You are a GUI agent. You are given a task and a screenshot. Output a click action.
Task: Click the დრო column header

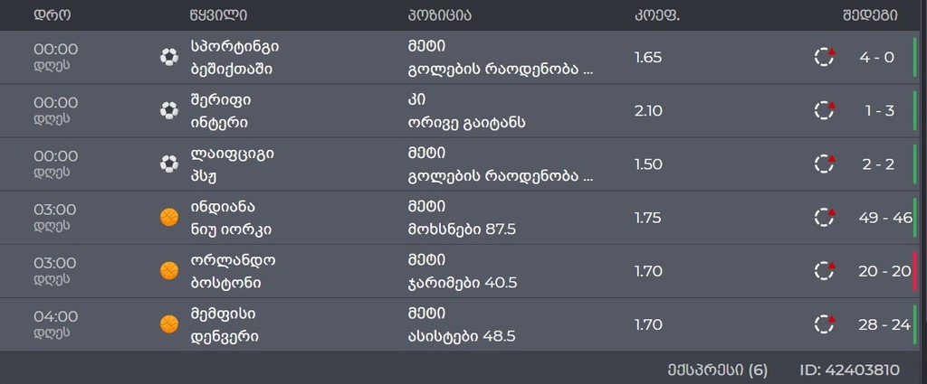pos(52,15)
